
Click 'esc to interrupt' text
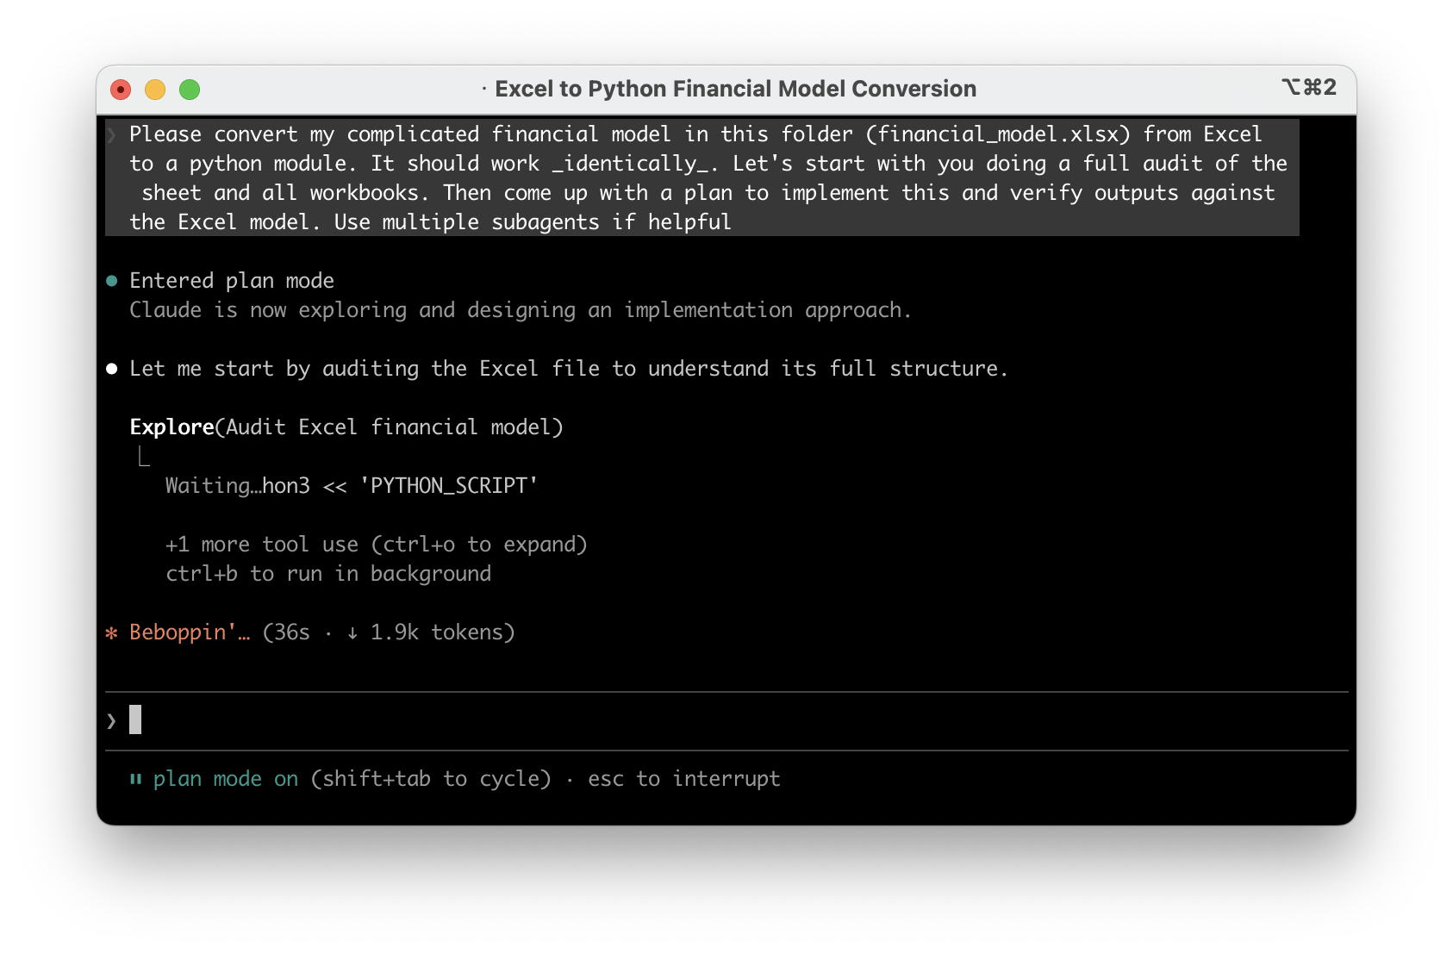[683, 778]
